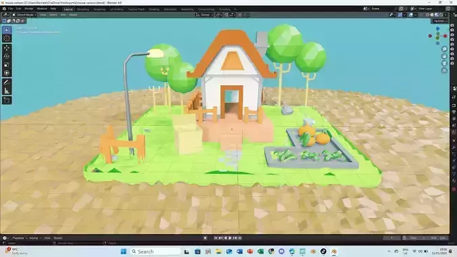Click the pan hand viewport navigation icon
The height and width of the screenshot is (257, 457).
coord(444,56)
